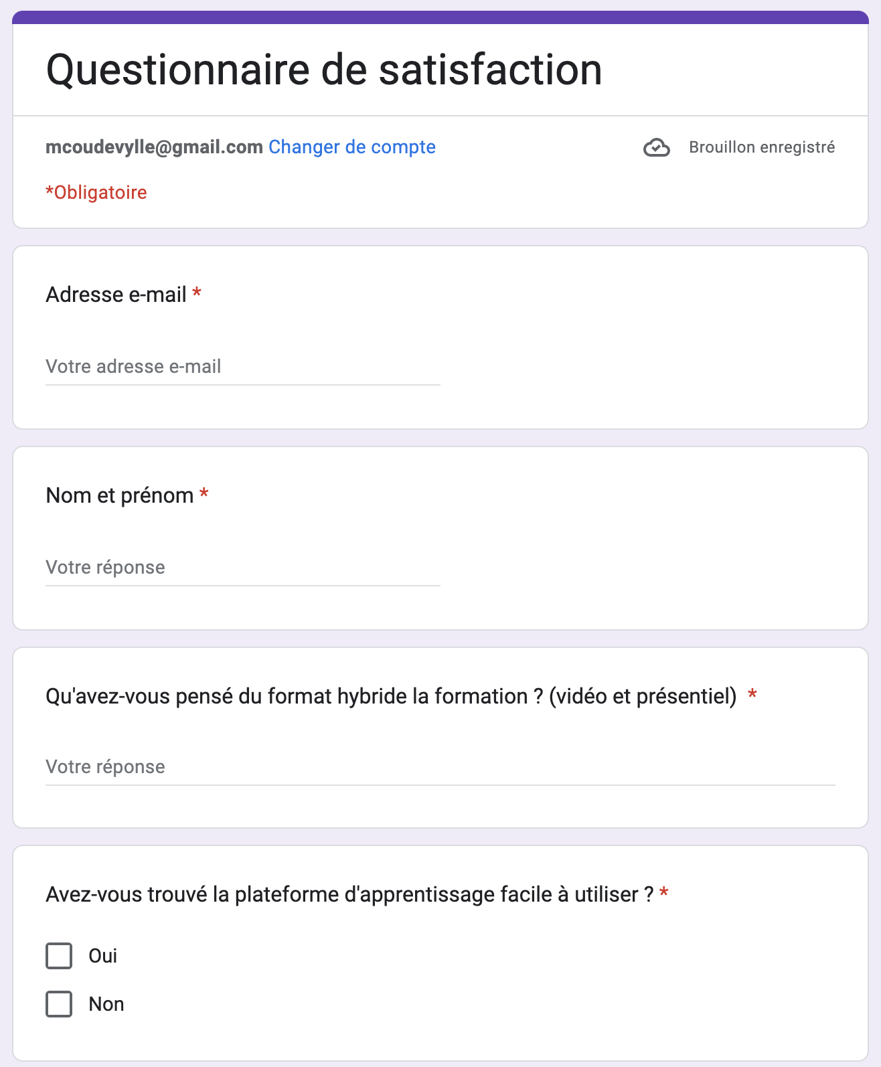Viewport: 881px width, 1067px height.
Task: Click the hybrid format question text
Action: pyautogui.click(x=391, y=696)
